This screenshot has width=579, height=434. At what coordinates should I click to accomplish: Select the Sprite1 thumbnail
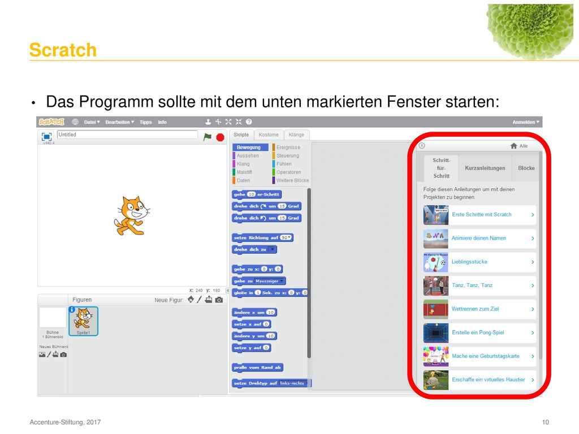84,321
